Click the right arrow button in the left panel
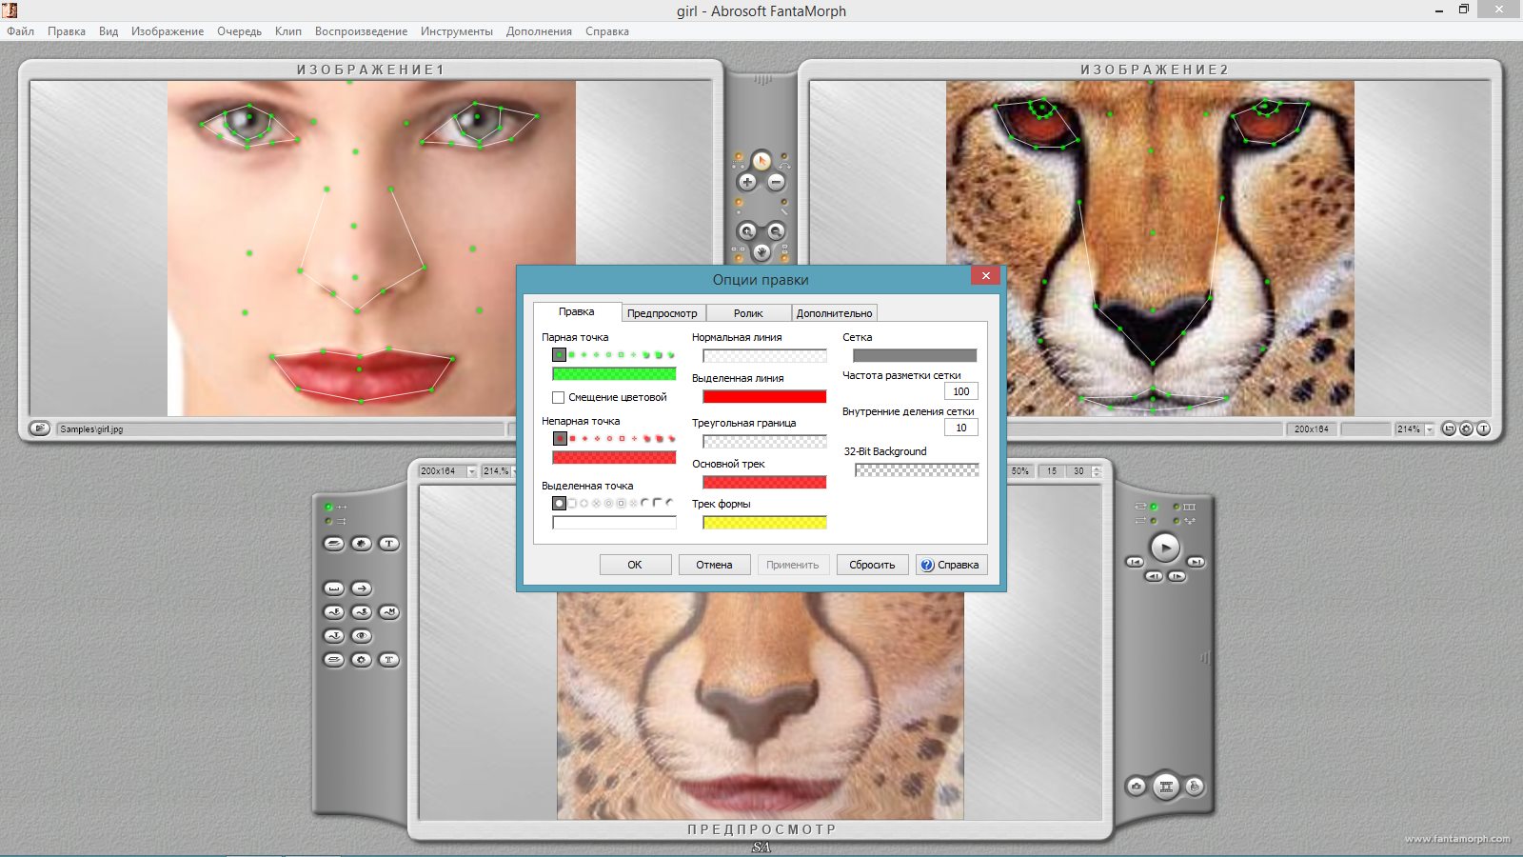Viewport: 1523px width, 857px height. [362, 588]
